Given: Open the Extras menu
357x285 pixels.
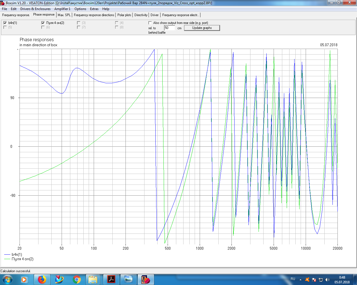Looking at the screenshot, I should pyautogui.click(x=94, y=9).
